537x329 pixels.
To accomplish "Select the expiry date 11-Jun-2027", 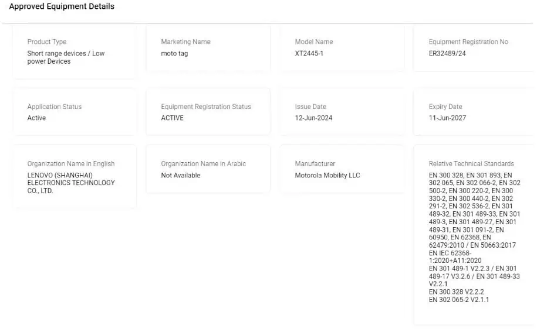I will coord(448,118).
